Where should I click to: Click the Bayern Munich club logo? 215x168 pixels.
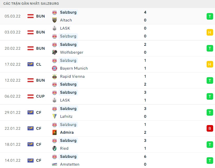click(x=55, y=68)
